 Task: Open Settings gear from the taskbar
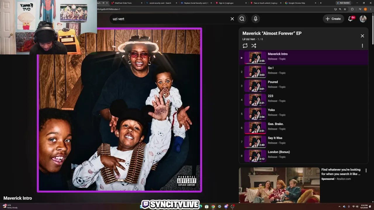coord(219,206)
